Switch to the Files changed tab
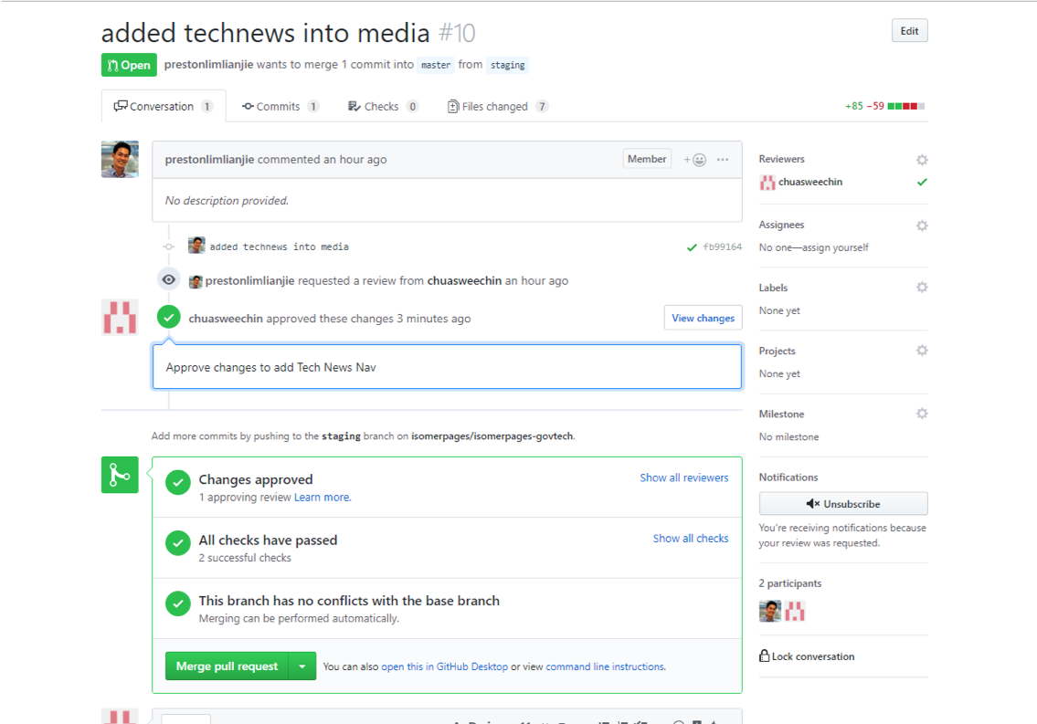The width and height of the screenshot is (1037, 724). [x=498, y=106]
